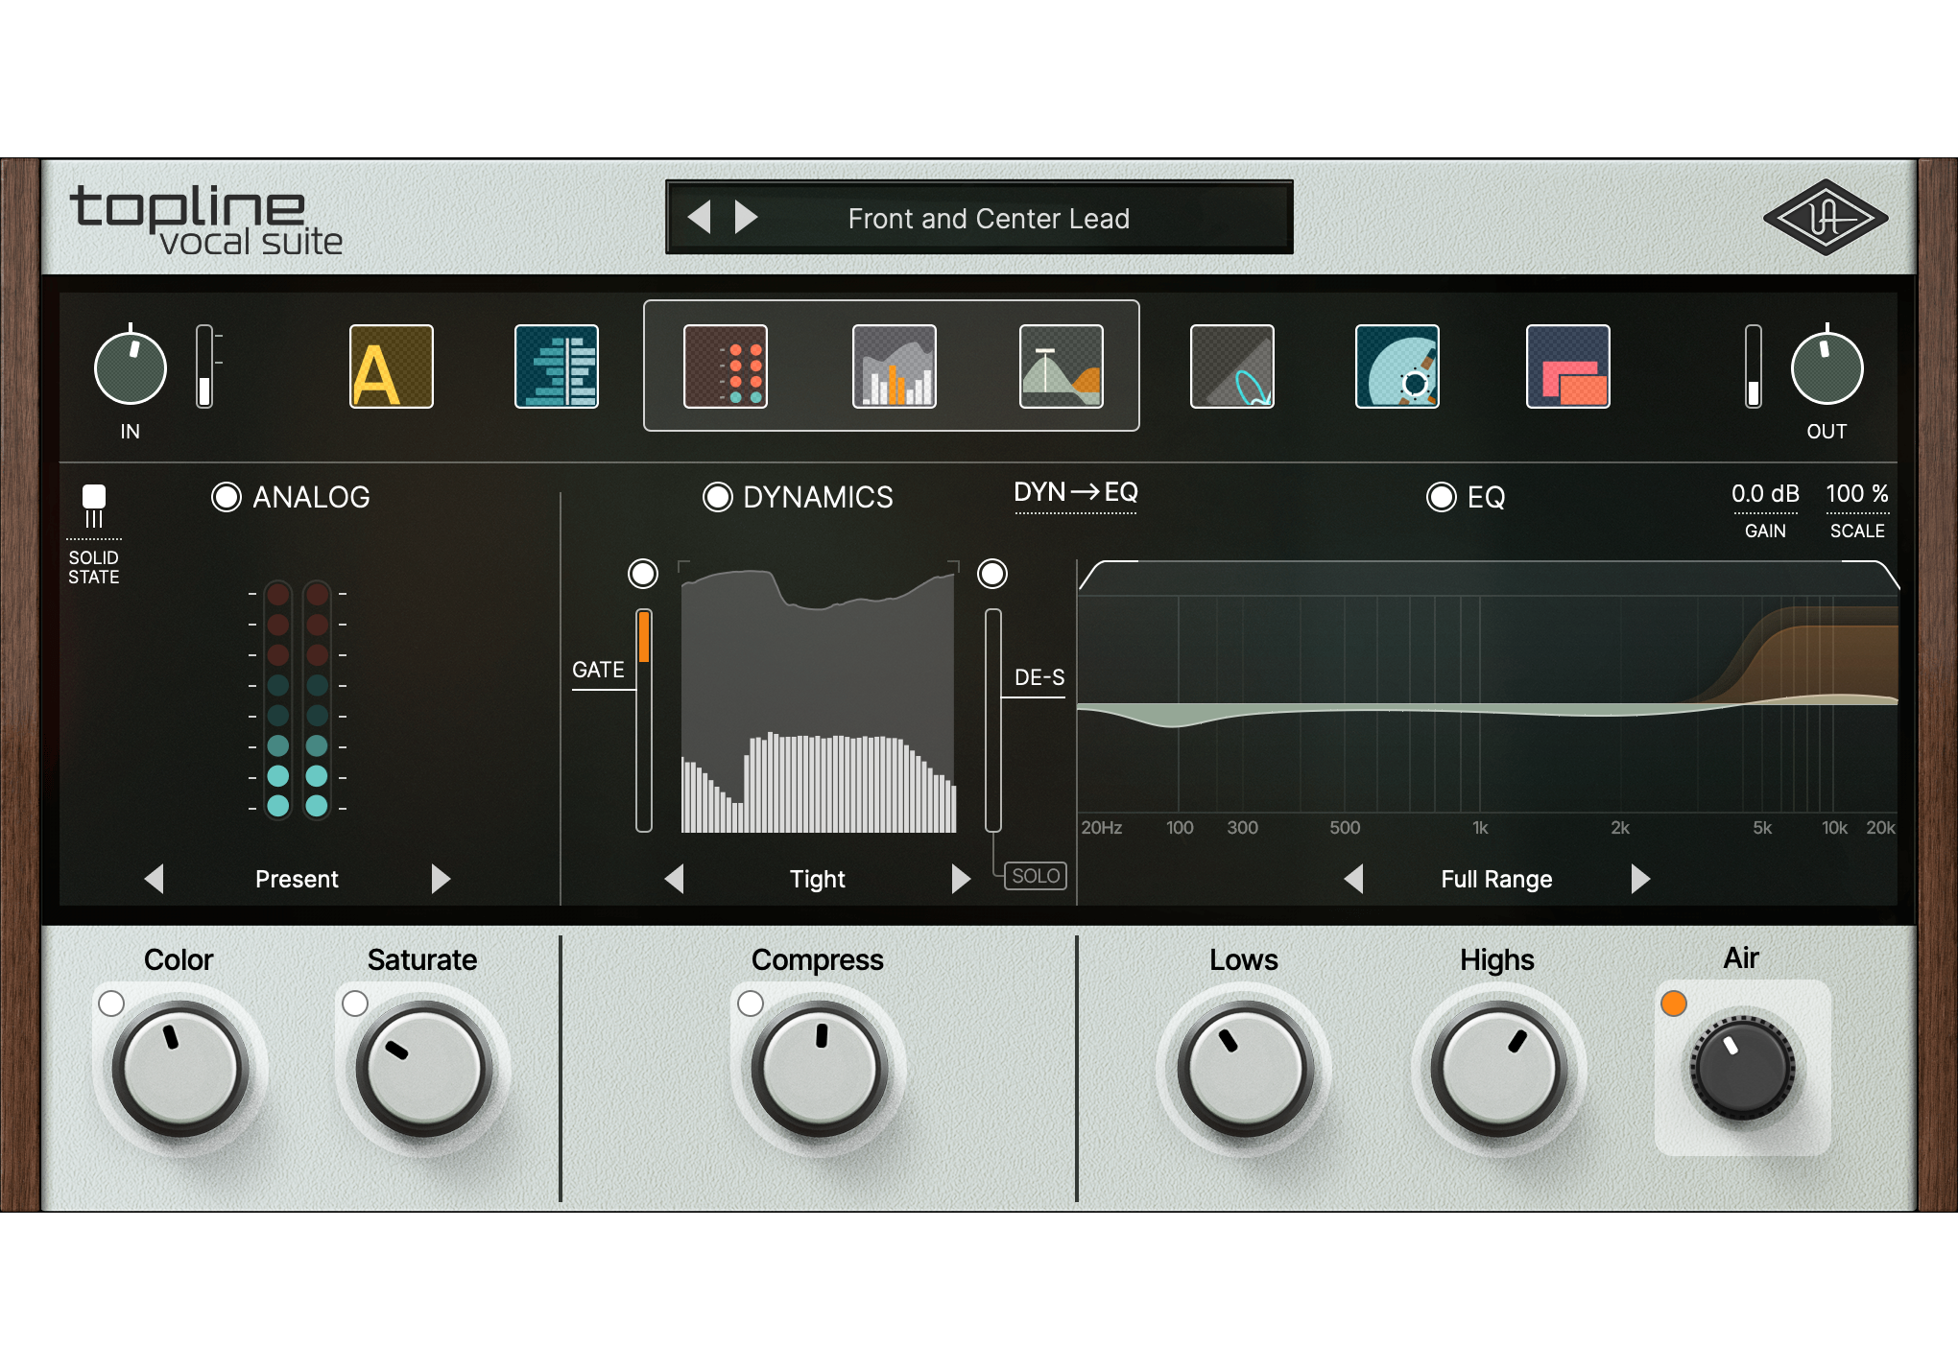Select next dynamics mode after Tight
Viewport: 1958px width, 1370px height.
click(x=961, y=879)
